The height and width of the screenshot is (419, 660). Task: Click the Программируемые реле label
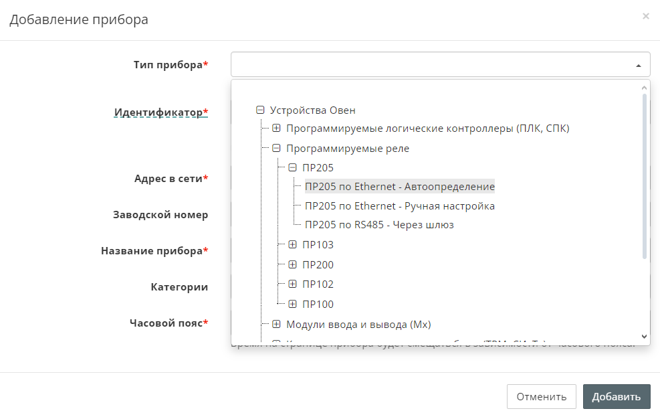point(347,149)
